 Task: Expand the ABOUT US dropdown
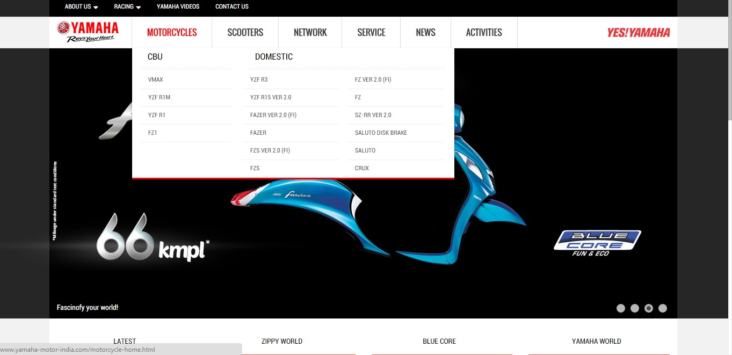click(x=81, y=6)
